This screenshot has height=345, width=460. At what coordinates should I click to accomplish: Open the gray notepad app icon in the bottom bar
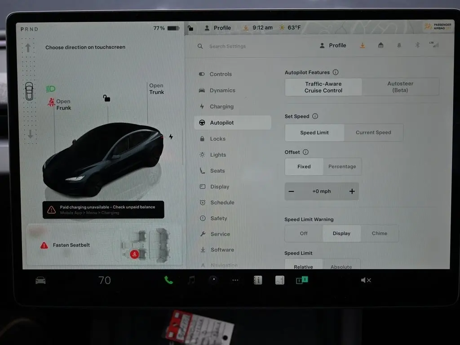click(x=279, y=280)
